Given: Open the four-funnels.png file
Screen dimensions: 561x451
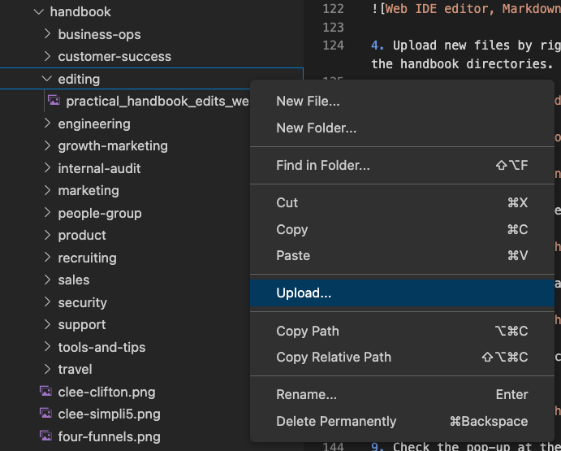Looking at the screenshot, I should click(109, 437).
